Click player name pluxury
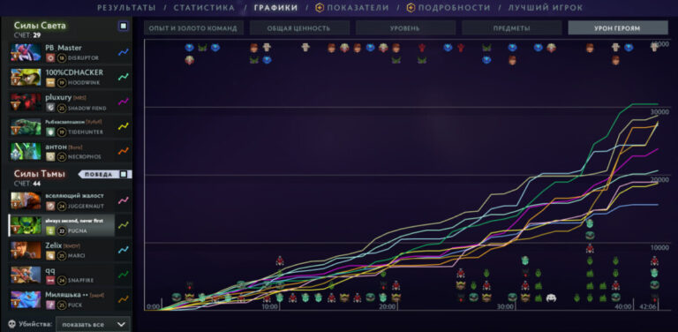The width and height of the screenshot is (678, 332). point(59,97)
